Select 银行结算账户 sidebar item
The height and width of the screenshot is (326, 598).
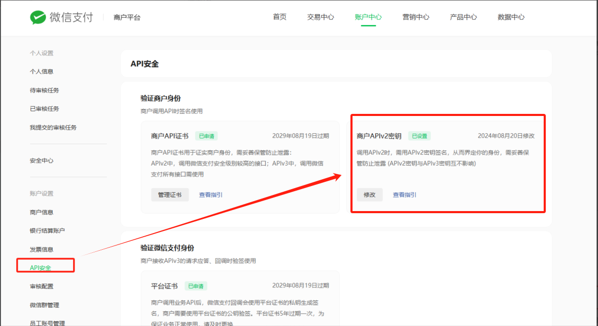click(x=48, y=230)
